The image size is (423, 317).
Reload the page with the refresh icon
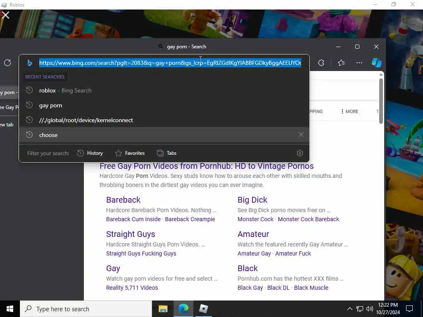(7, 63)
